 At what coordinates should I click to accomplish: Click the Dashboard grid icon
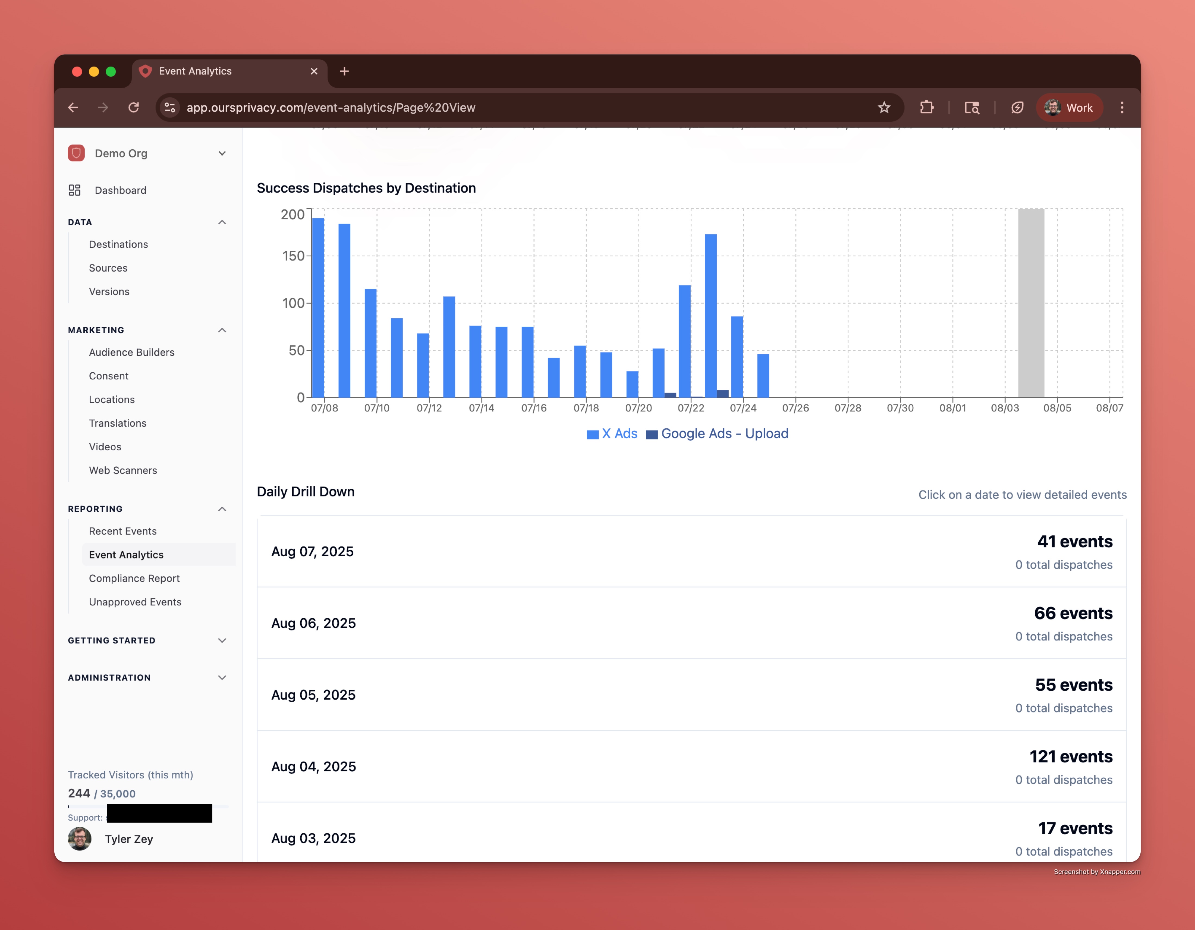(74, 190)
